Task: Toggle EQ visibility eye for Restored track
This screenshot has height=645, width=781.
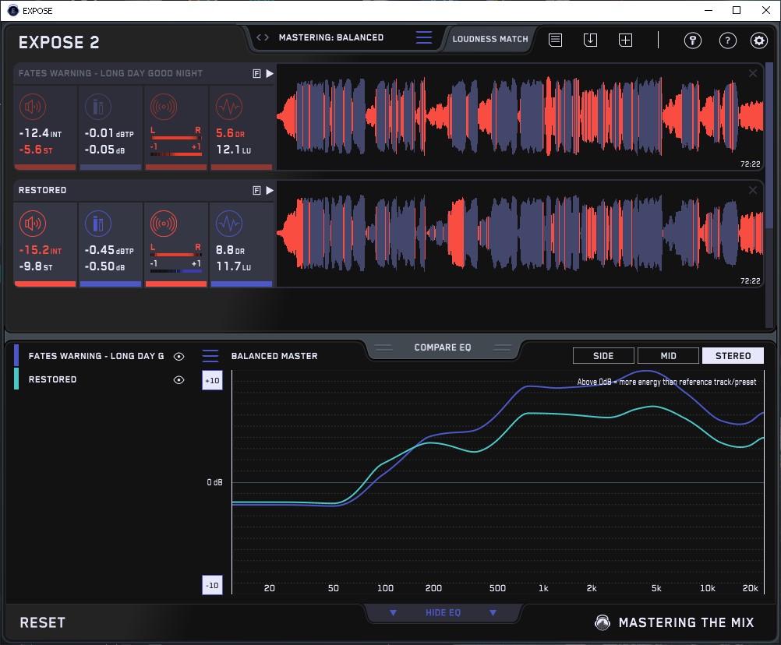Action: click(178, 379)
